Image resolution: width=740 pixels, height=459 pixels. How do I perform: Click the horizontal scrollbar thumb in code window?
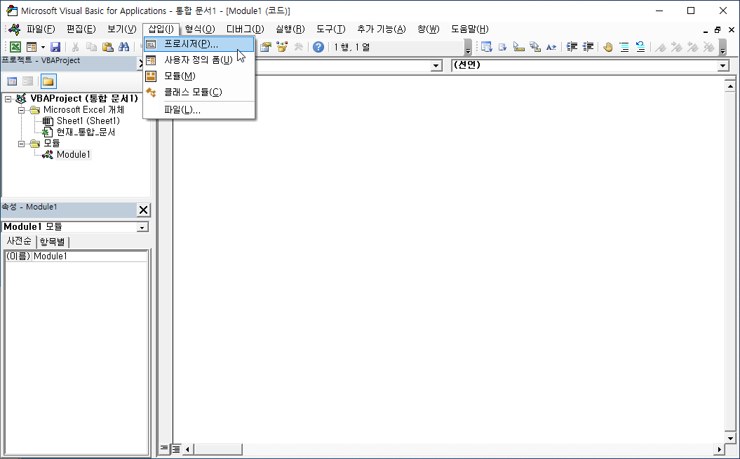[x=217, y=449]
